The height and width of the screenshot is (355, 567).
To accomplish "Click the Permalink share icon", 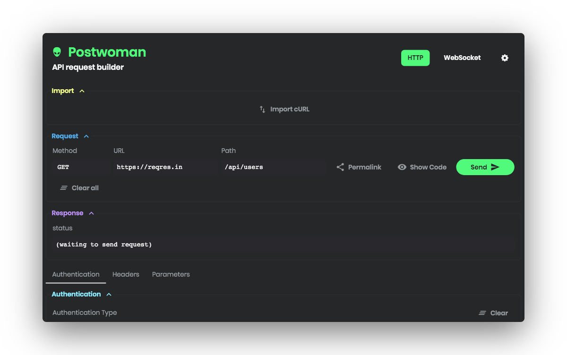I will (340, 167).
